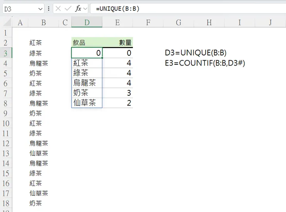Select column G header
Image resolution: width=286 pixels, height=212 pixels.
click(179, 22)
